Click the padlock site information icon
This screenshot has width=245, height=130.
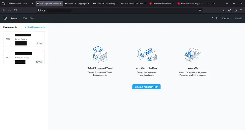coord(44,10)
